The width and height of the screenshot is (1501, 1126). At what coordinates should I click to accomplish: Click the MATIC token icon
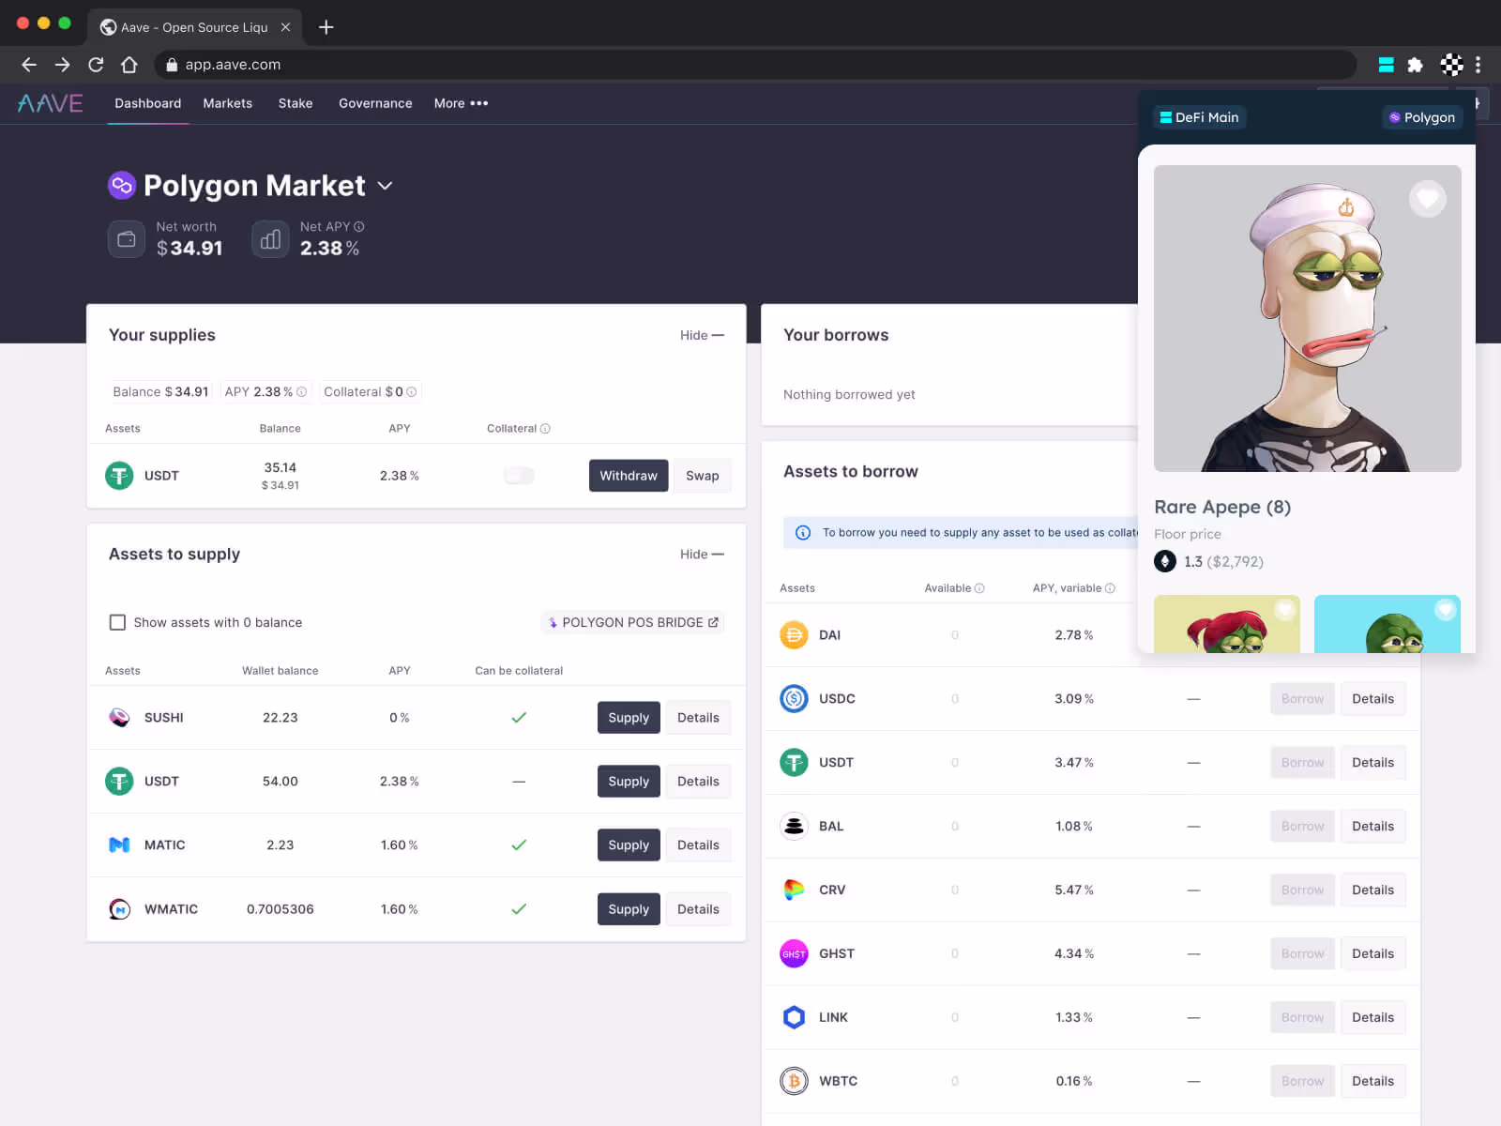pos(119,845)
